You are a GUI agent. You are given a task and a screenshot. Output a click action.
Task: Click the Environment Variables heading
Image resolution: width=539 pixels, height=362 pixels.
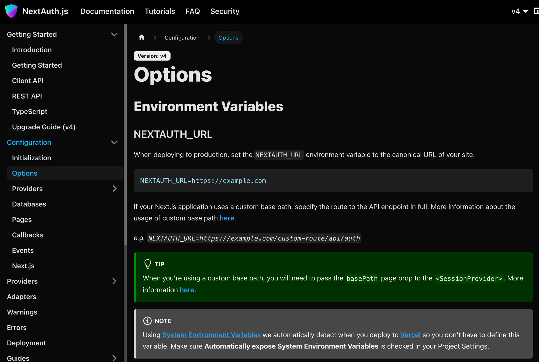[x=209, y=106]
